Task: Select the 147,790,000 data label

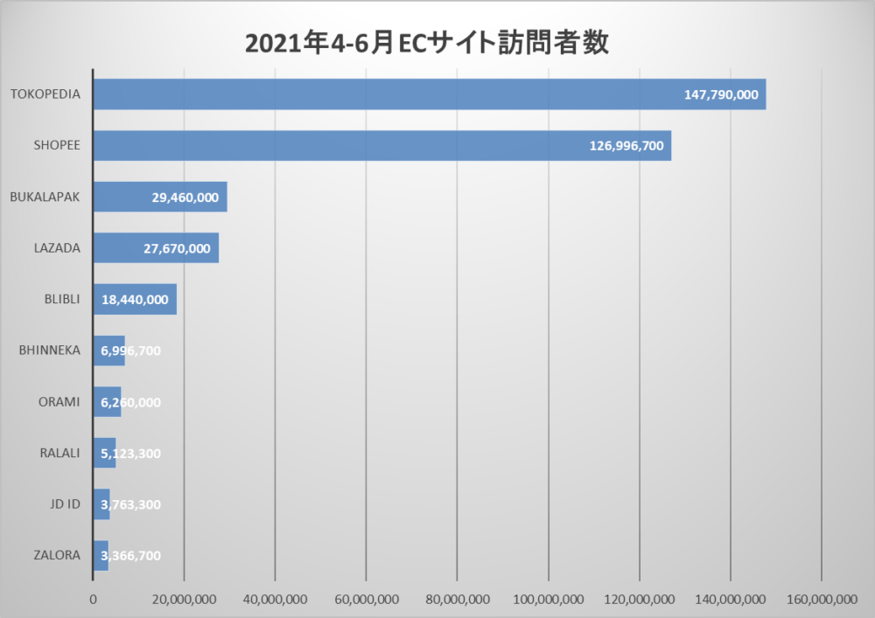Action: (x=721, y=94)
